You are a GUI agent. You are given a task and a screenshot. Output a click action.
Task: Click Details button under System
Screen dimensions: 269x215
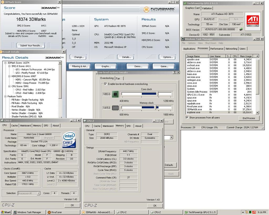coord(127,57)
